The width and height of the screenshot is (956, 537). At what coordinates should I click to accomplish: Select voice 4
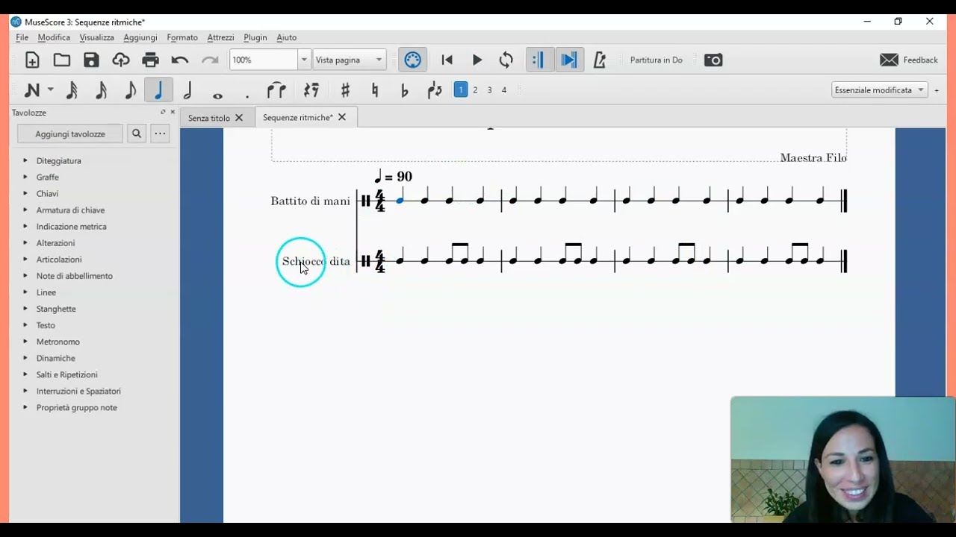(x=504, y=89)
